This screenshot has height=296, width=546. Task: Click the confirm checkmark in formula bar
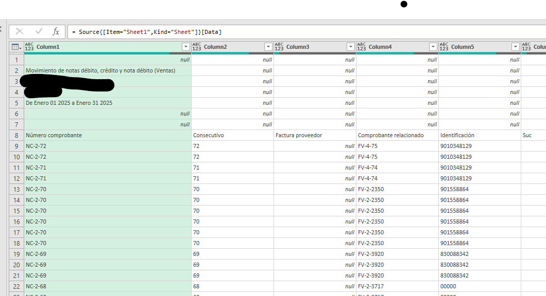coord(39,32)
